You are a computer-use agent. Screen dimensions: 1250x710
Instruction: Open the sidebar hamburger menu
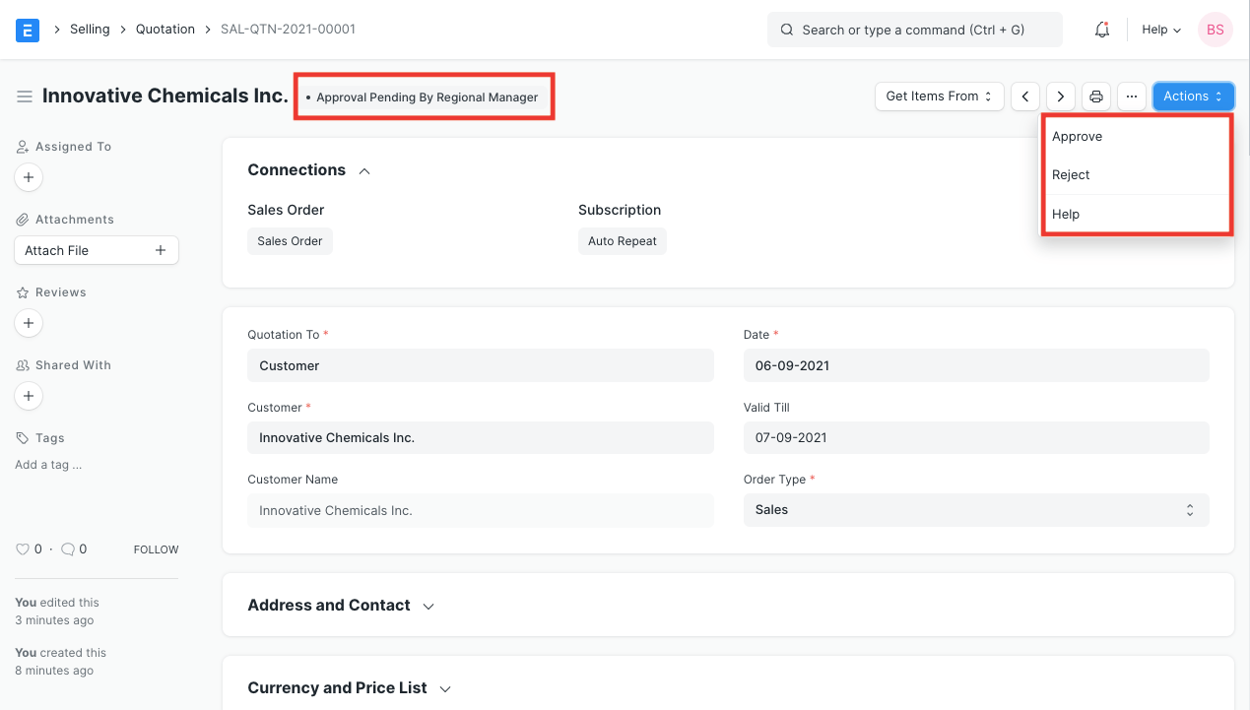click(x=25, y=96)
